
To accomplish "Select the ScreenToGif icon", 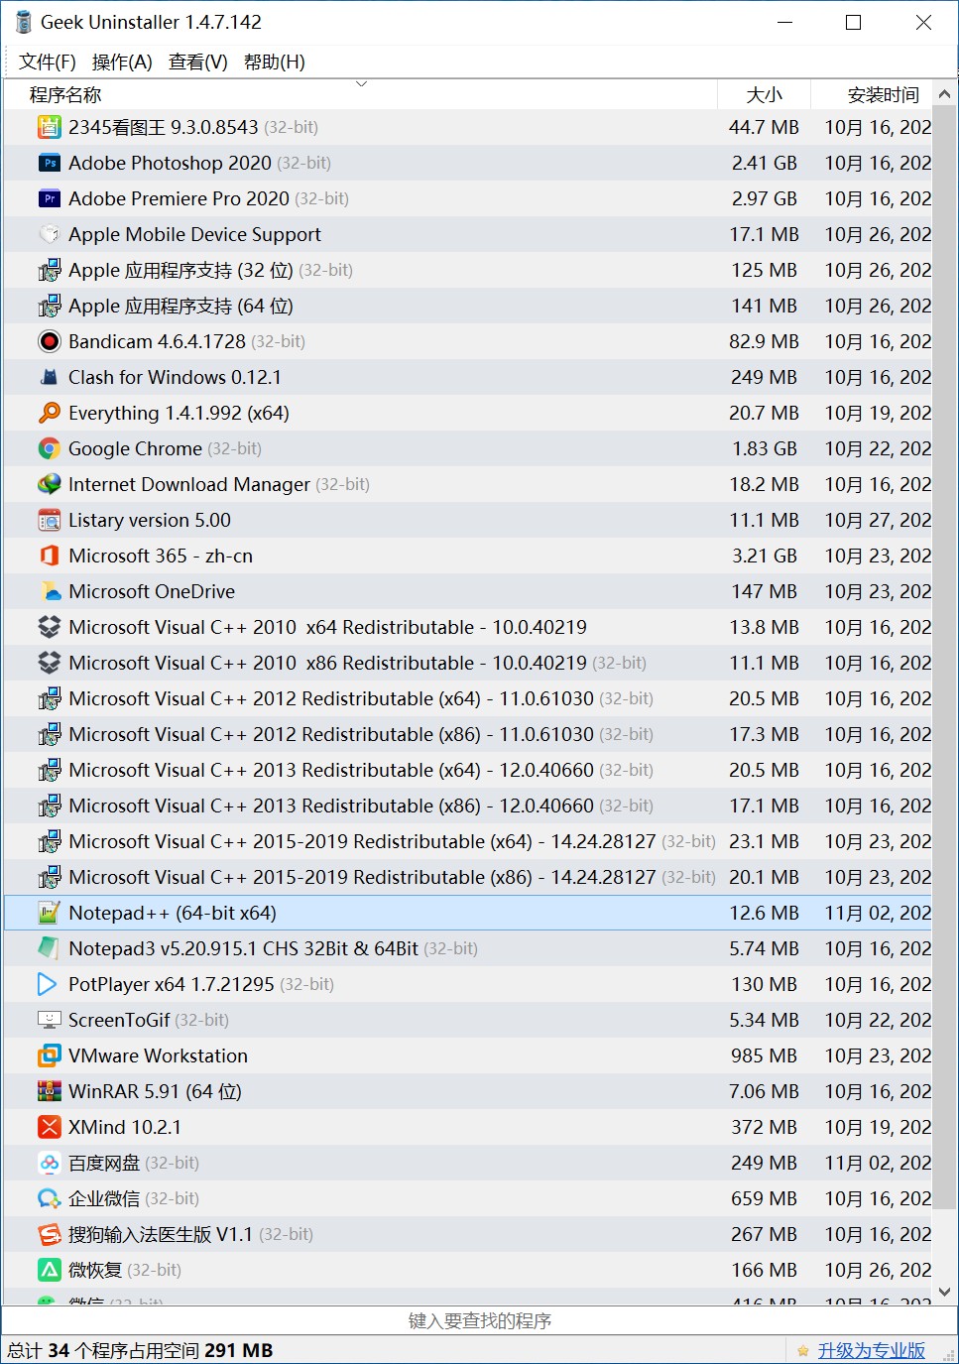I will (x=49, y=1020).
